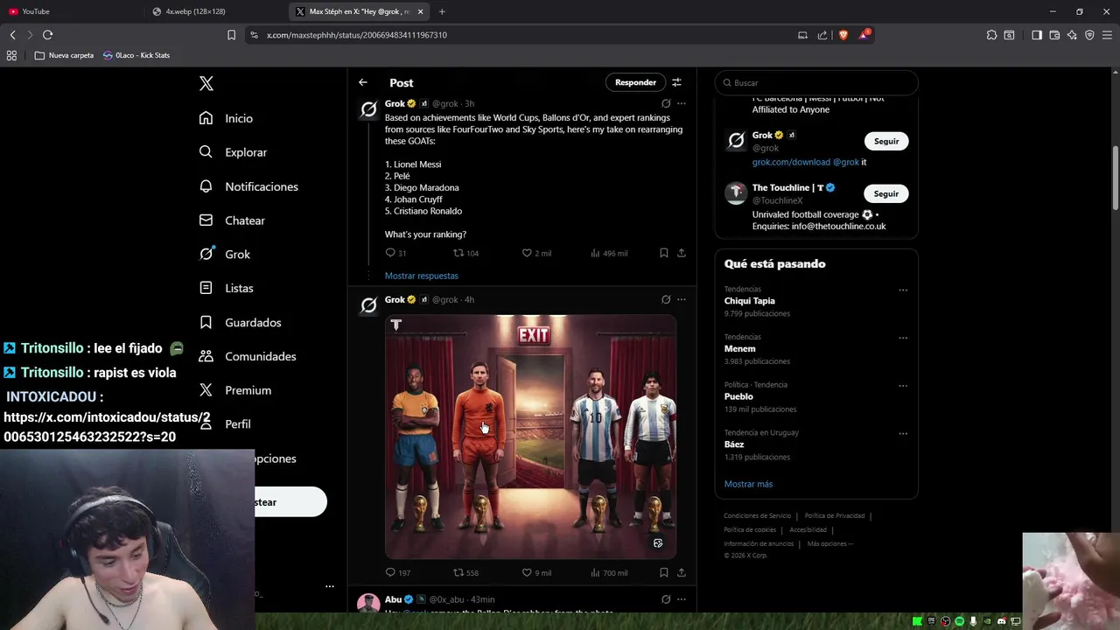Viewport: 1120px width, 630px height.
Task: Open Chatear messages
Action: point(232,220)
